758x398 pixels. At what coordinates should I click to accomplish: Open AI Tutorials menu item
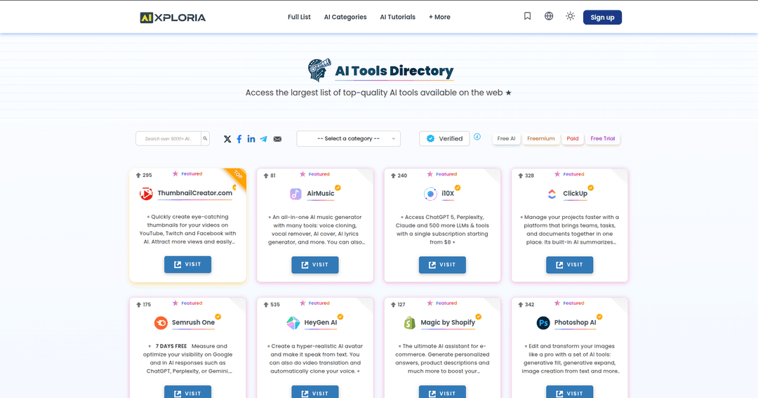[397, 17]
